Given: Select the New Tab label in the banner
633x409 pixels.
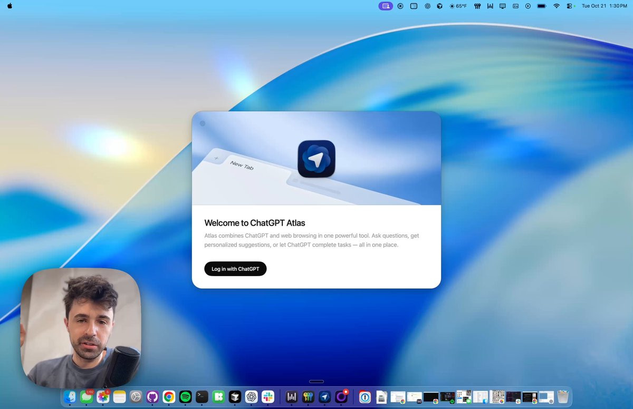Looking at the screenshot, I should pyautogui.click(x=242, y=165).
